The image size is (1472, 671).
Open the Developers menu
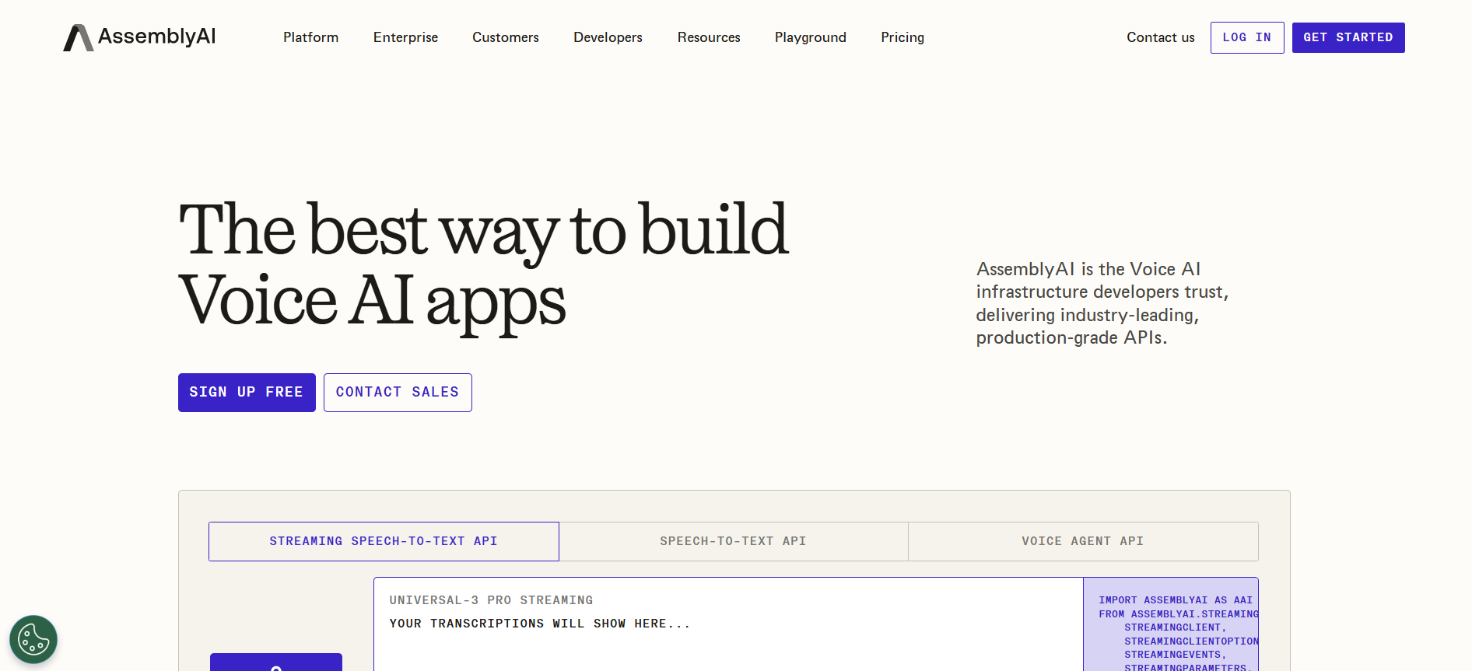click(x=608, y=37)
